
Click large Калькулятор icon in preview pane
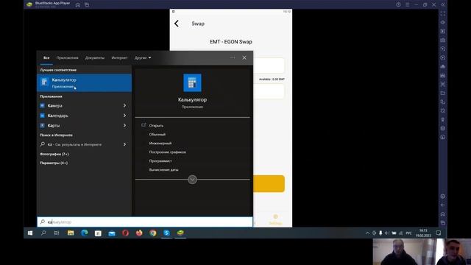point(192,83)
